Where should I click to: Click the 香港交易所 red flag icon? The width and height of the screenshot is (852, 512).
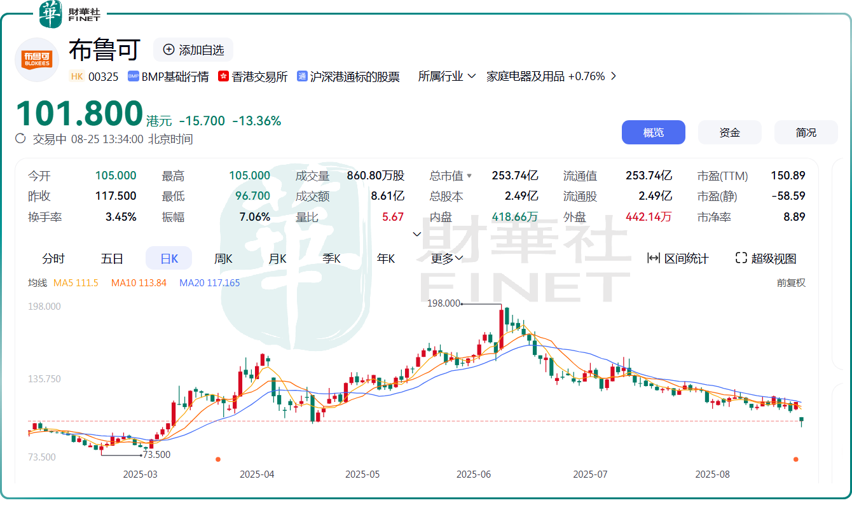point(223,76)
